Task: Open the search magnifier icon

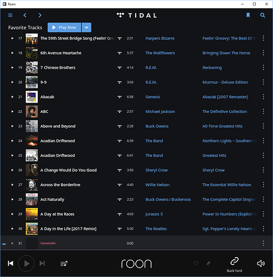Action: [x=262, y=15]
